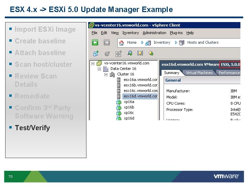
Task: Click the Inventory breadcrumb icon
Action: pyautogui.click(x=148, y=43)
